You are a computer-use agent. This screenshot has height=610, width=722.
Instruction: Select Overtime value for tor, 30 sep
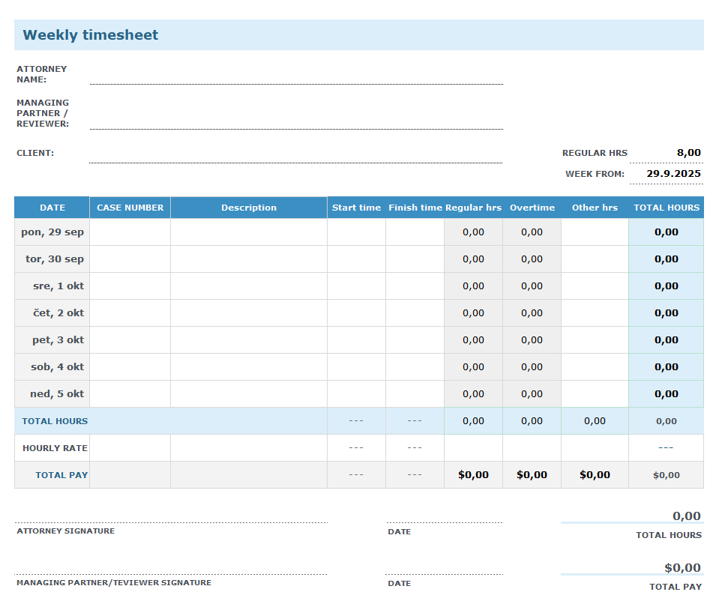click(532, 259)
